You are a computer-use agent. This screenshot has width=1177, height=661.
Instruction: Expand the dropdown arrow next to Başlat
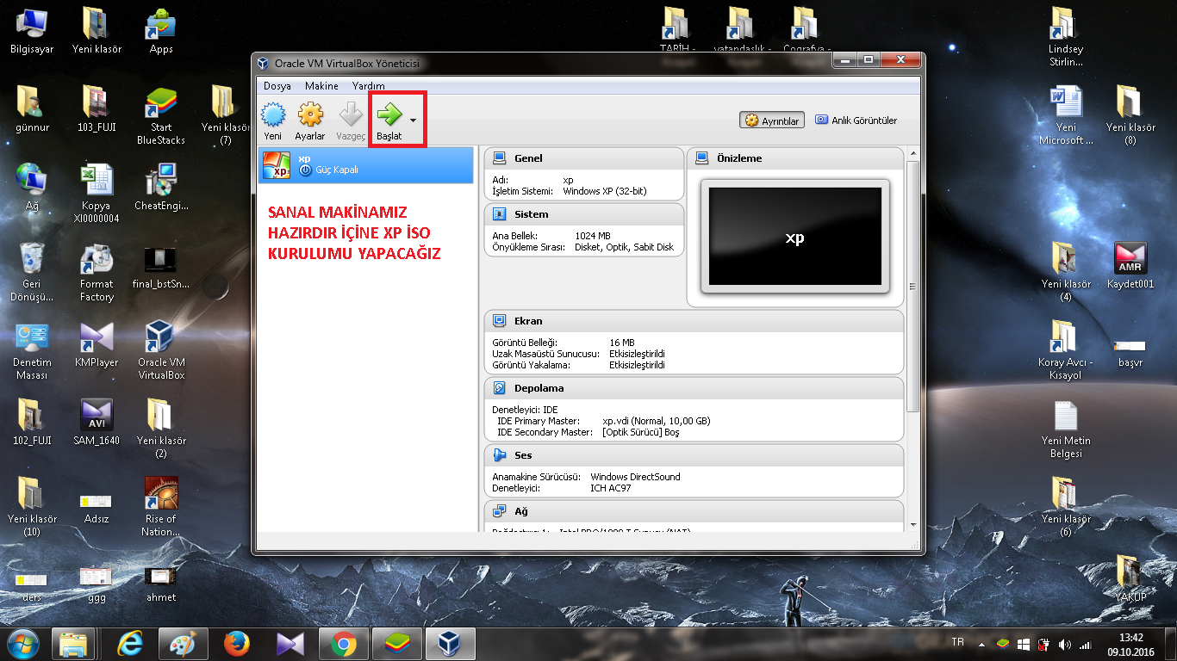pyautogui.click(x=414, y=120)
